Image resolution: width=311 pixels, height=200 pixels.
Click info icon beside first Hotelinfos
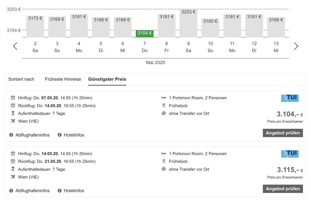(x=60, y=135)
